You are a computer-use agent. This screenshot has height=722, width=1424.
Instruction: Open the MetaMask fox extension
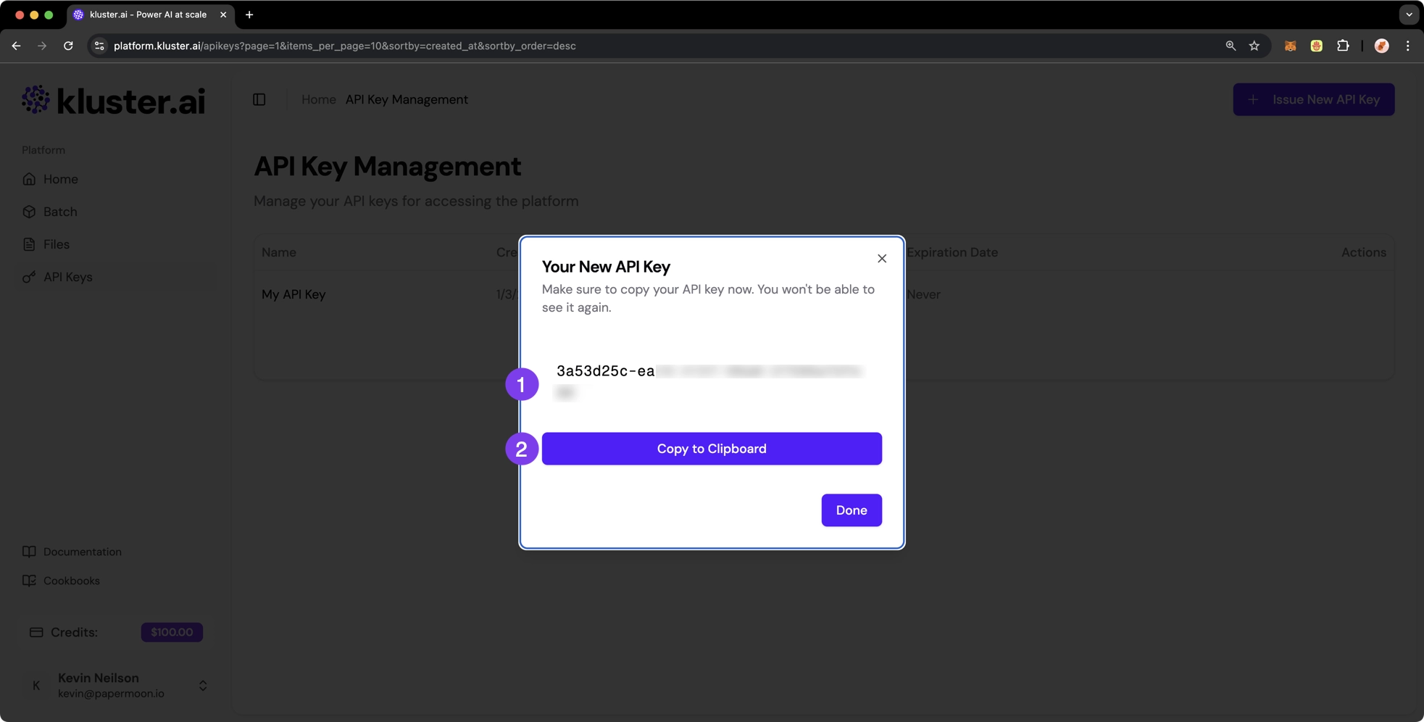pos(1290,46)
